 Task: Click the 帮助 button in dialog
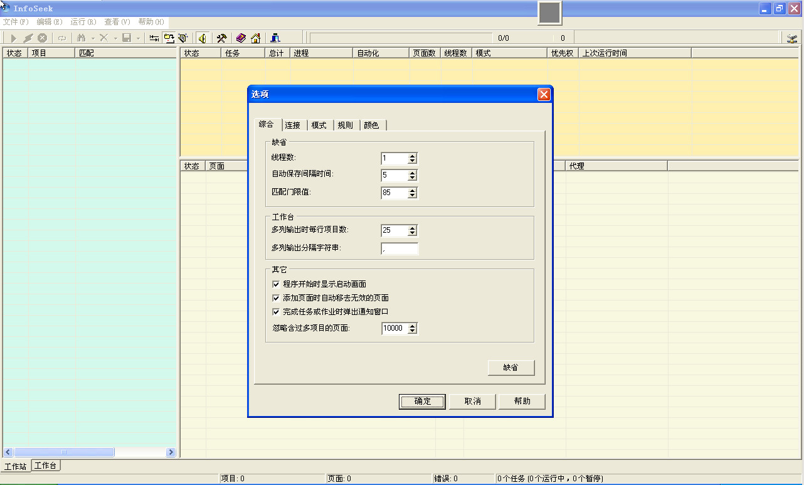522,402
